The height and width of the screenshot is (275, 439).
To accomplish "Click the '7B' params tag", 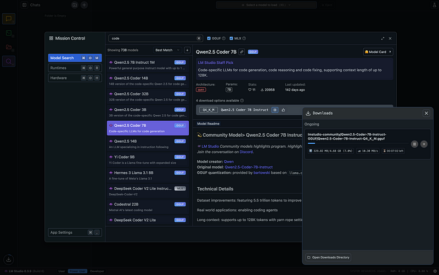I will [229, 90].
